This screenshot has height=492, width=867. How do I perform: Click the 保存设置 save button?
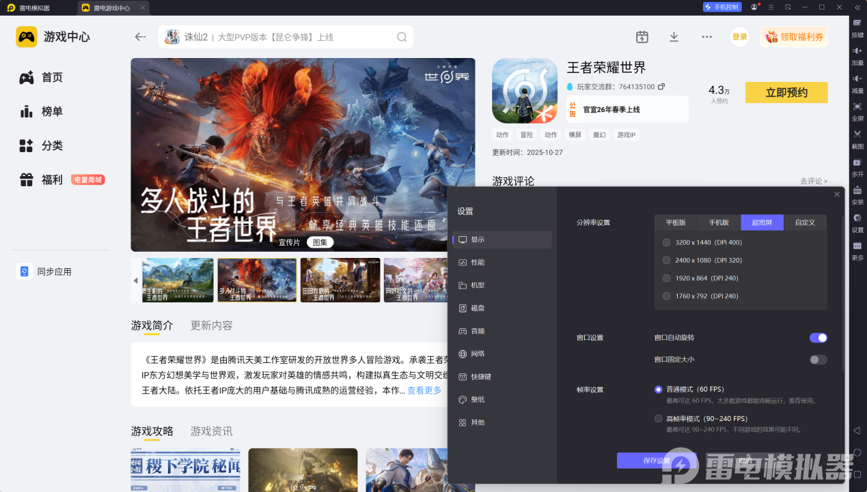pyautogui.click(x=657, y=461)
